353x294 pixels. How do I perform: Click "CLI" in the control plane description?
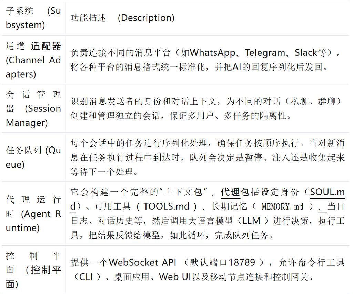(86, 277)
